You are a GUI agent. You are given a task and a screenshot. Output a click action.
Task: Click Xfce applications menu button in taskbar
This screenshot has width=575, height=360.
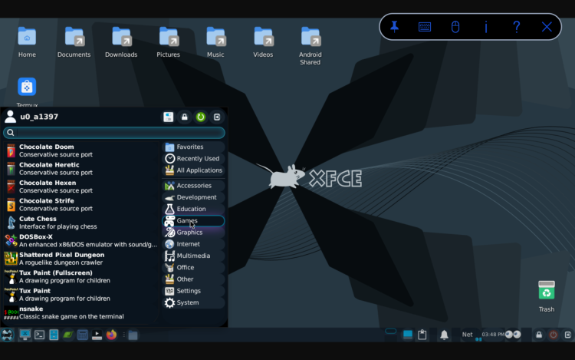pyautogui.click(x=7, y=335)
